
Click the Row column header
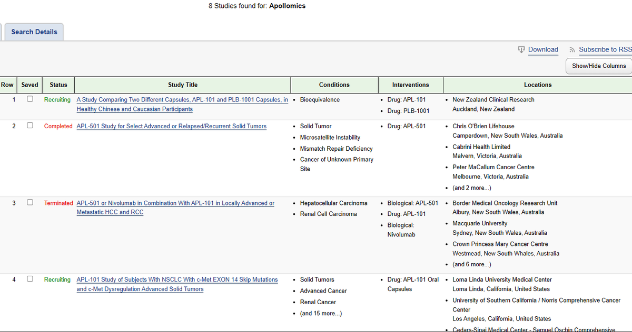[7, 85]
